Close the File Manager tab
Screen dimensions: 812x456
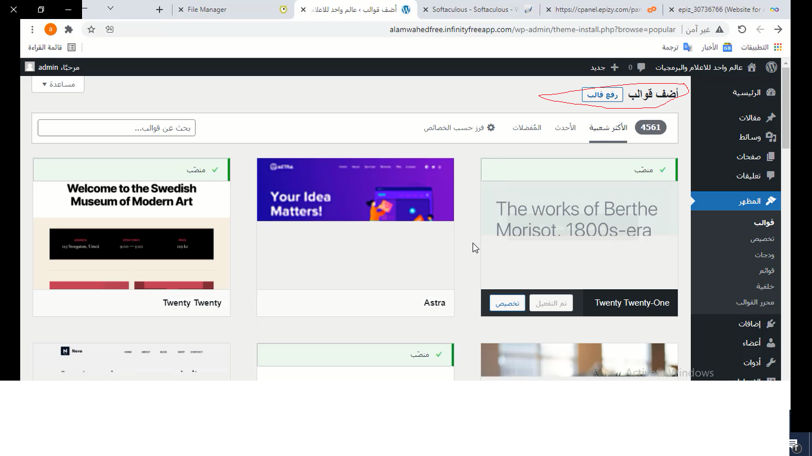[181, 9]
